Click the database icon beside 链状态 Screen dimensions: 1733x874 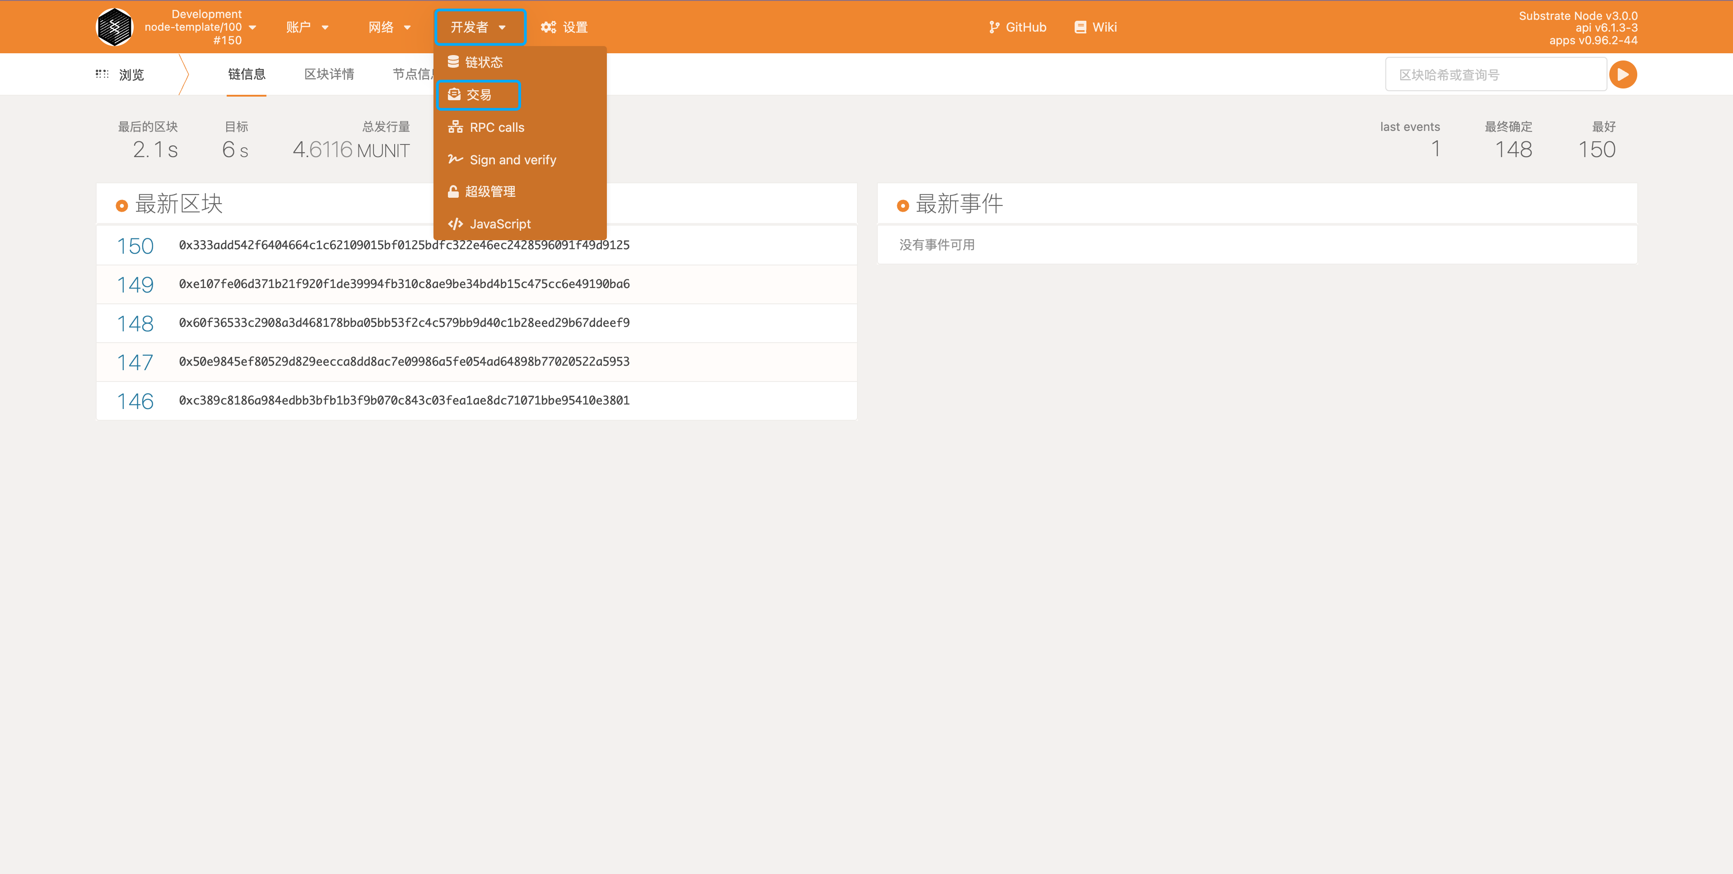click(453, 61)
